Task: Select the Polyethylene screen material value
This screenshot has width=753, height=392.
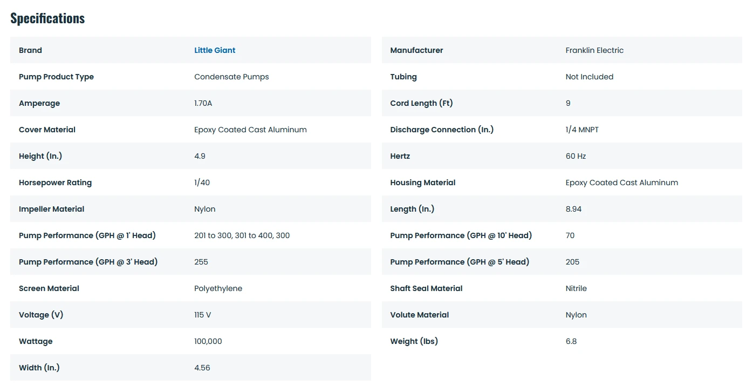Action: (x=218, y=288)
